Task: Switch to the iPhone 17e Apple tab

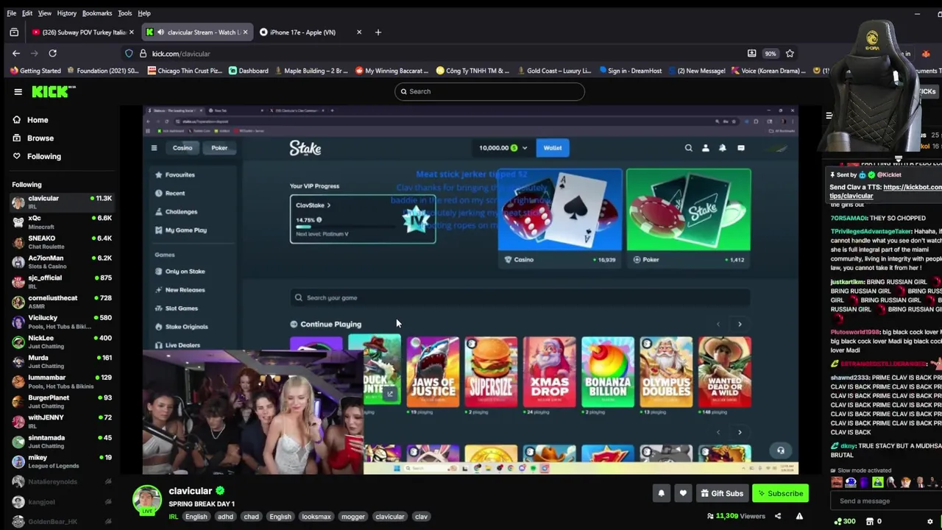Action: point(302,32)
